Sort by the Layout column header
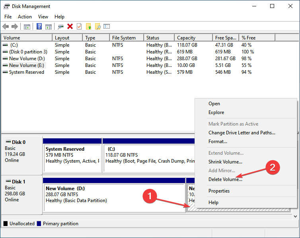Screen dimensions: 300x238 point(67,38)
